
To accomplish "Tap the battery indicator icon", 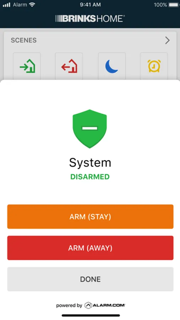I will pyautogui.click(x=173, y=5).
